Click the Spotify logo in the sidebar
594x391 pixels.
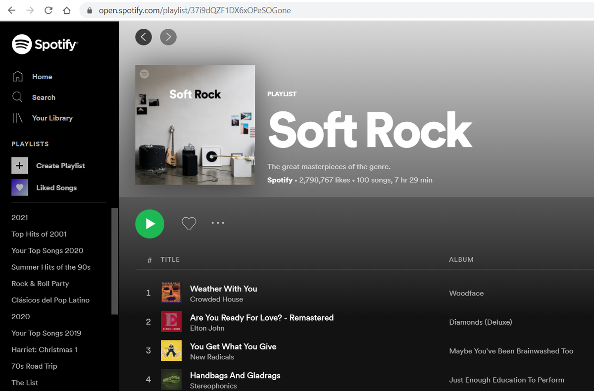coord(45,45)
